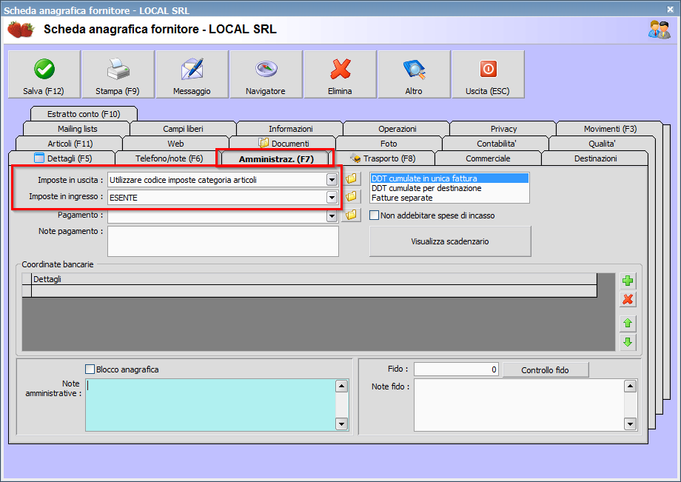This screenshot has height=482, width=681.
Task: Print using the Stampa (F9) icon
Action: click(118, 74)
